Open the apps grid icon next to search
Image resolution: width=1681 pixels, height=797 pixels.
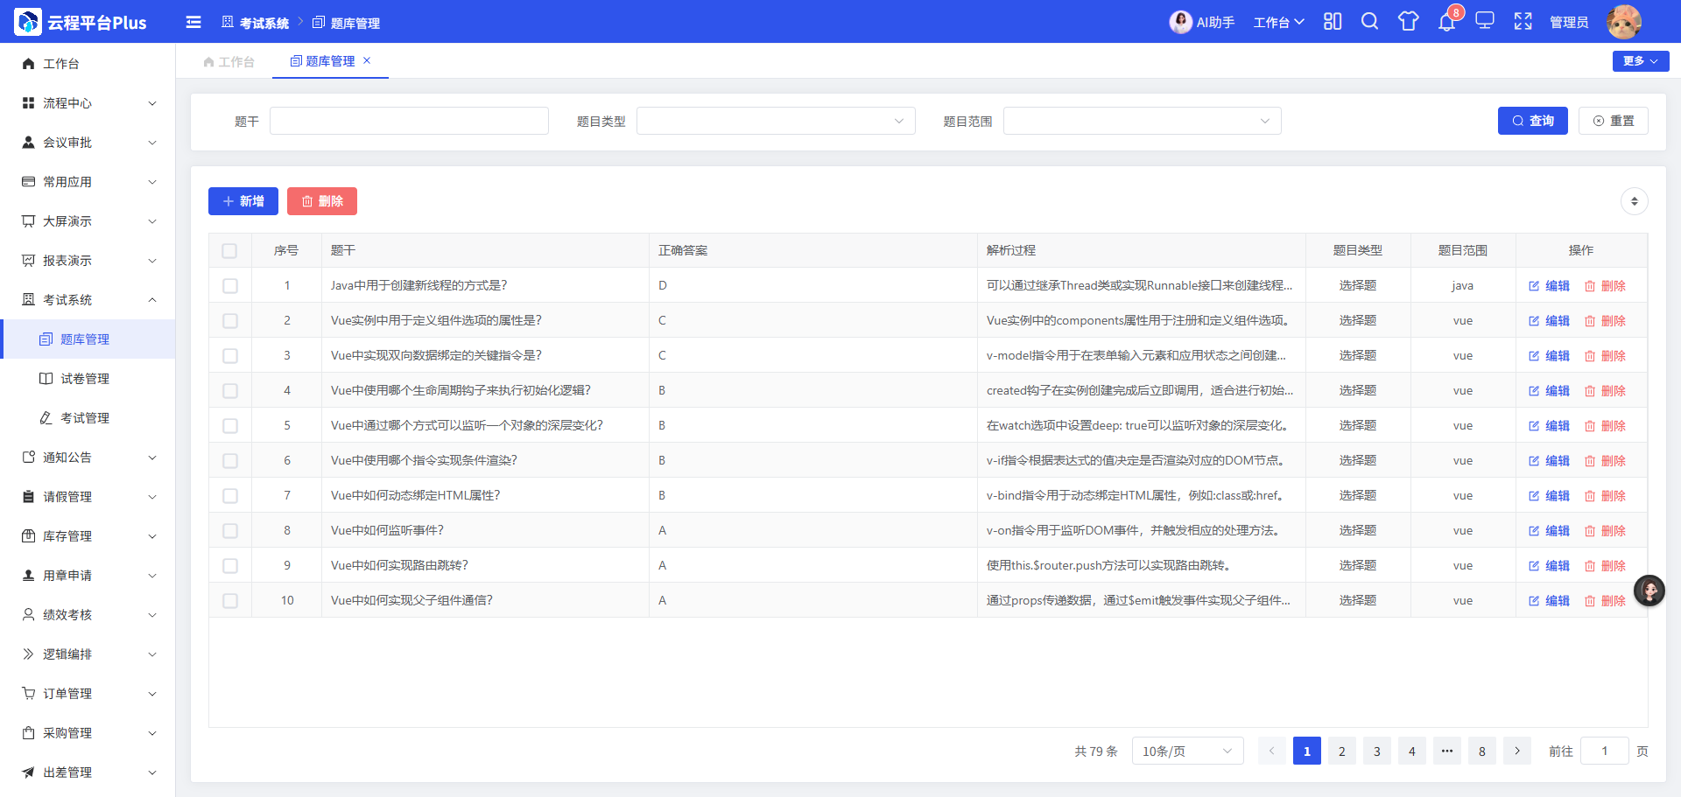[1332, 22]
